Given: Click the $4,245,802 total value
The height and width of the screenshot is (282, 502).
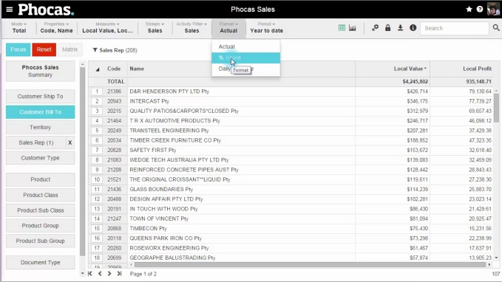Looking at the screenshot, I should point(415,82).
